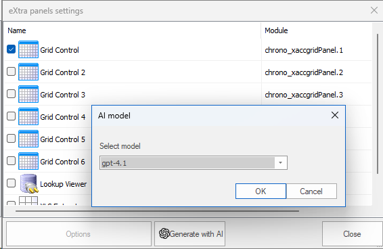This screenshot has height=249, width=383.
Task: Enable the Grid Control 2 checkbox
Action: (x=12, y=72)
